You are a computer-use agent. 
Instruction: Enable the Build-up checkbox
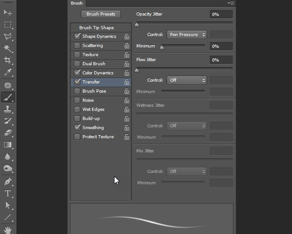(77, 119)
